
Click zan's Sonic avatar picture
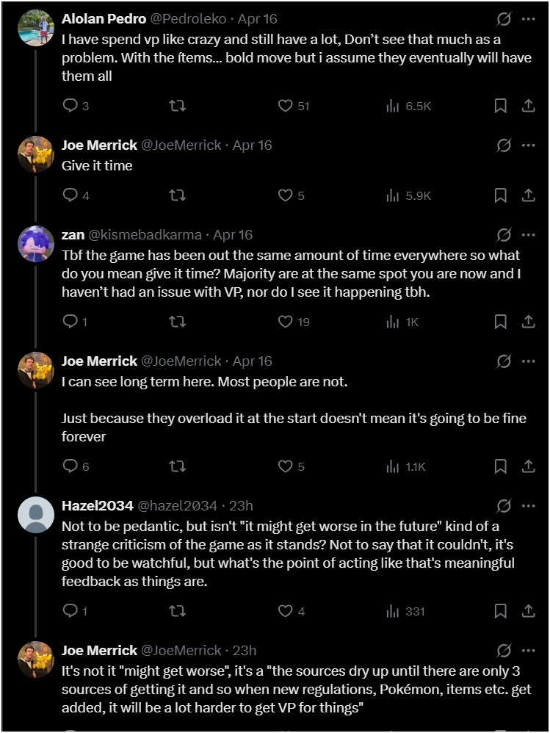click(x=36, y=243)
